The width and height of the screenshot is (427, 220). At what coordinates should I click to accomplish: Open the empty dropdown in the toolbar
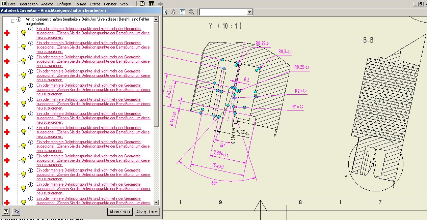250,12
